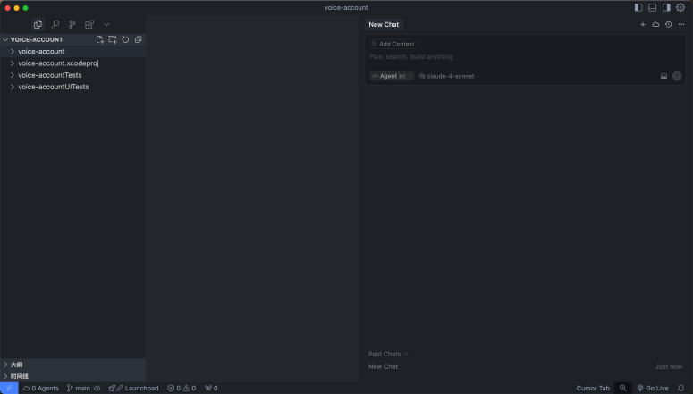Image resolution: width=693 pixels, height=394 pixels.
Task: Expand the voice-account.xcodeproj item
Action: tap(57, 63)
